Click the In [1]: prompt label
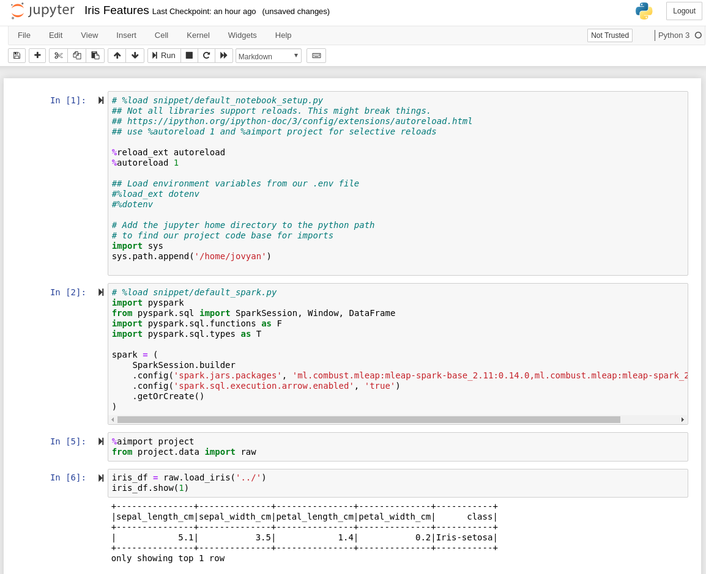This screenshot has height=574, width=706. click(68, 100)
